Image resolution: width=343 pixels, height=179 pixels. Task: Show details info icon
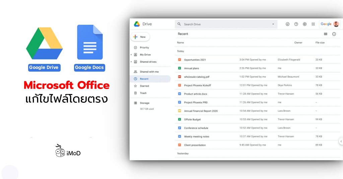(334, 34)
